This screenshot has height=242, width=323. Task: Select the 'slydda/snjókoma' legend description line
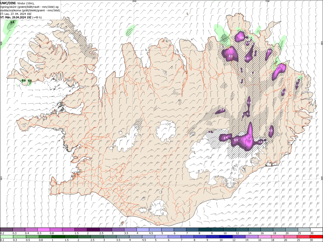[30, 10]
